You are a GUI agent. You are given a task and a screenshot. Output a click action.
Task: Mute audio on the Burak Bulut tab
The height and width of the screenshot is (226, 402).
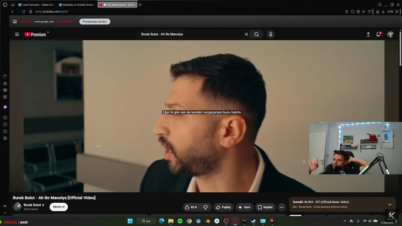[105, 5]
